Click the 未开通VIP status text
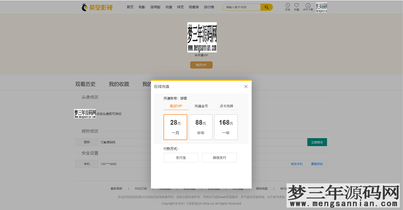403x210 pixels. click(x=201, y=55)
